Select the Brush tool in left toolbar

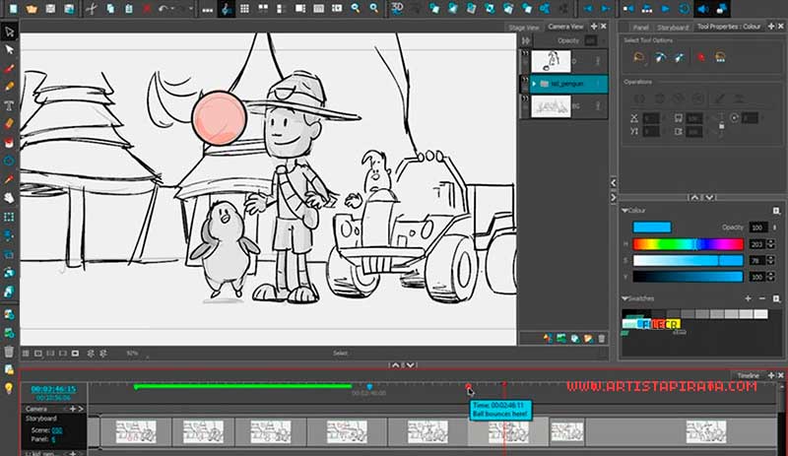[9, 68]
